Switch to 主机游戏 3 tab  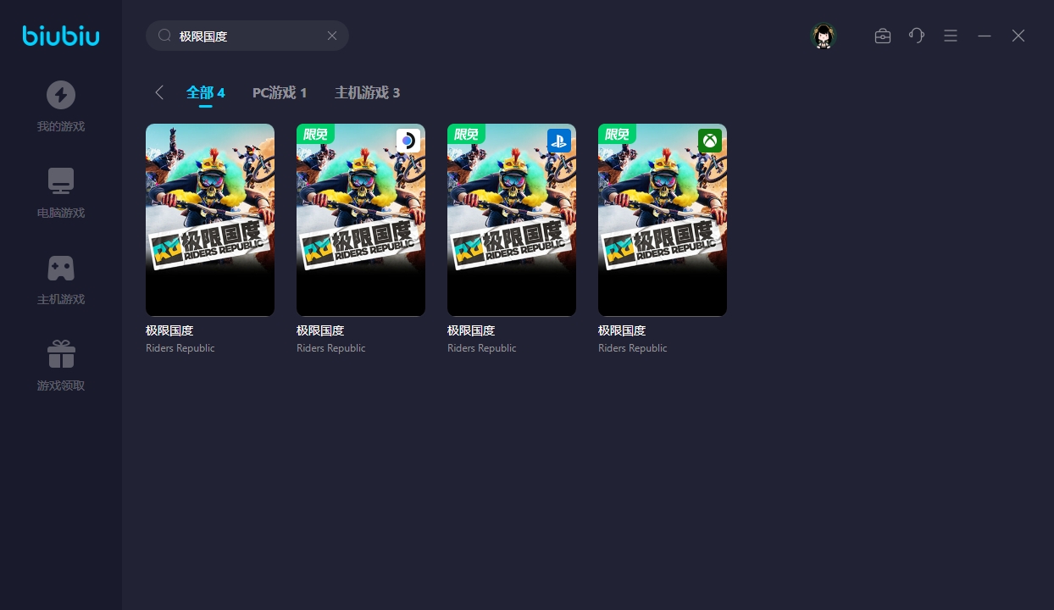pos(367,92)
